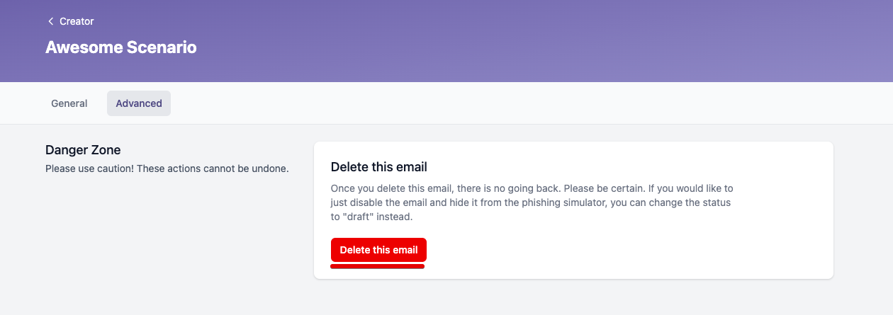Switch to the General tab
The height and width of the screenshot is (315, 893).
coord(69,103)
